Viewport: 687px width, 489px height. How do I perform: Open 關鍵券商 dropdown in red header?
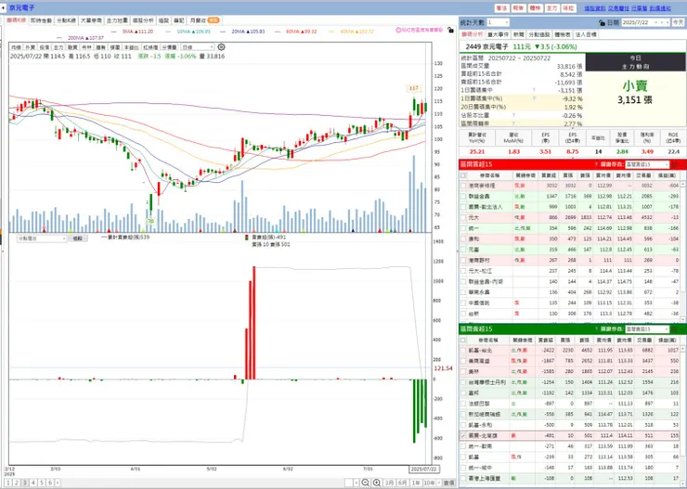(647, 164)
